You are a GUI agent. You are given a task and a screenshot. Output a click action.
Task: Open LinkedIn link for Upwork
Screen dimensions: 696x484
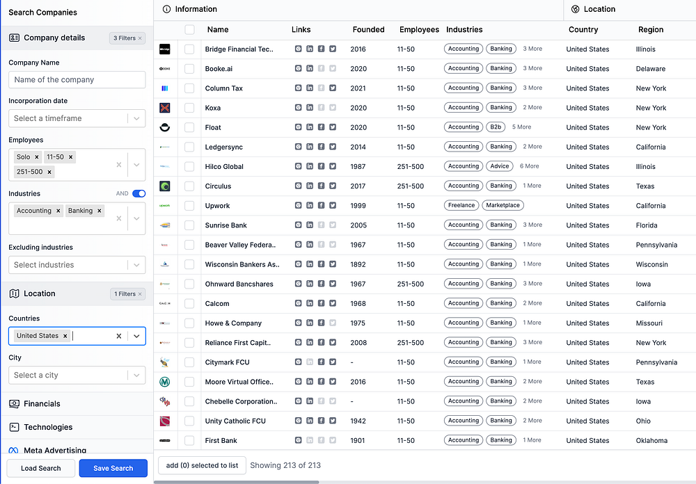point(310,205)
